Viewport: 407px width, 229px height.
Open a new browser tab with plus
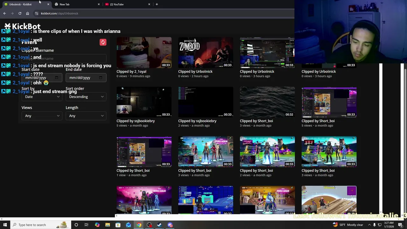157,4
